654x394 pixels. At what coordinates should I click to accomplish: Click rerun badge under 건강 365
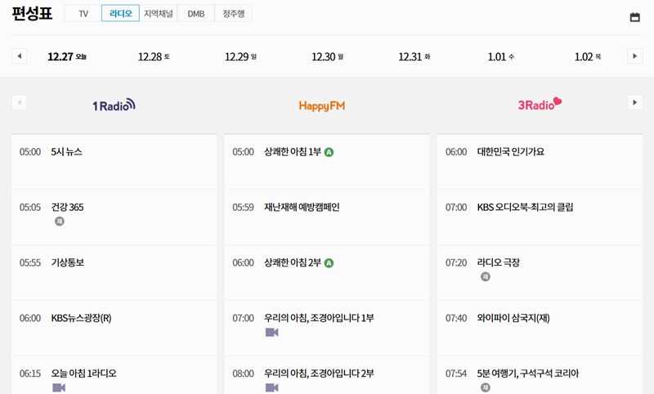pyautogui.click(x=60, y=222)
